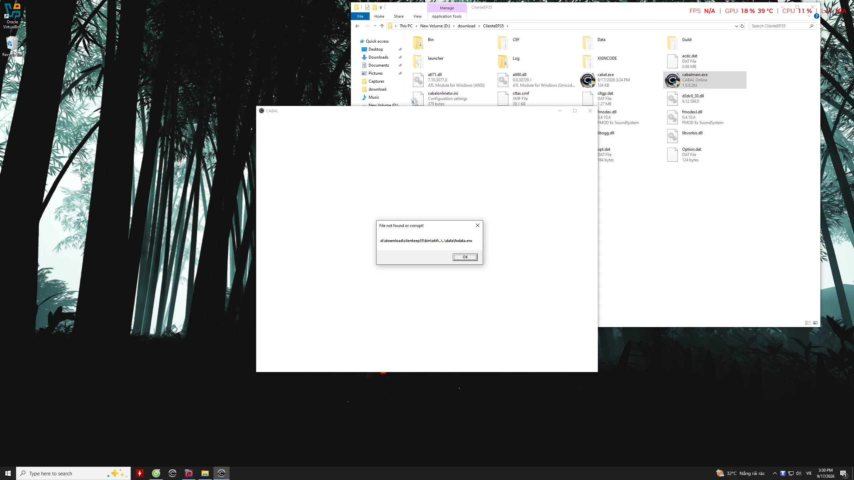Select Captures in navigation pane
854x480 pixels.
(376, 81)
